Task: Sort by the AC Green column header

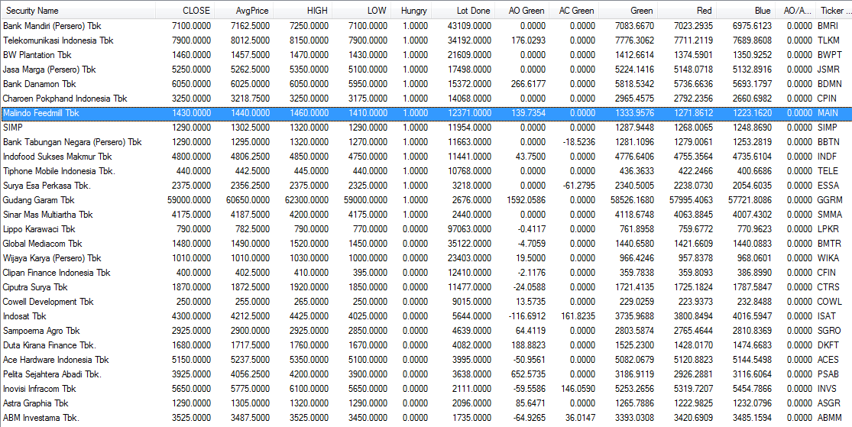Action: tap(575, 11)
